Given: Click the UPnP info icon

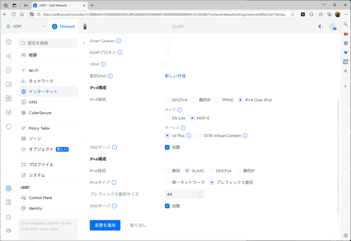Looking at the screenshot, I should click(x=103, y=64).
